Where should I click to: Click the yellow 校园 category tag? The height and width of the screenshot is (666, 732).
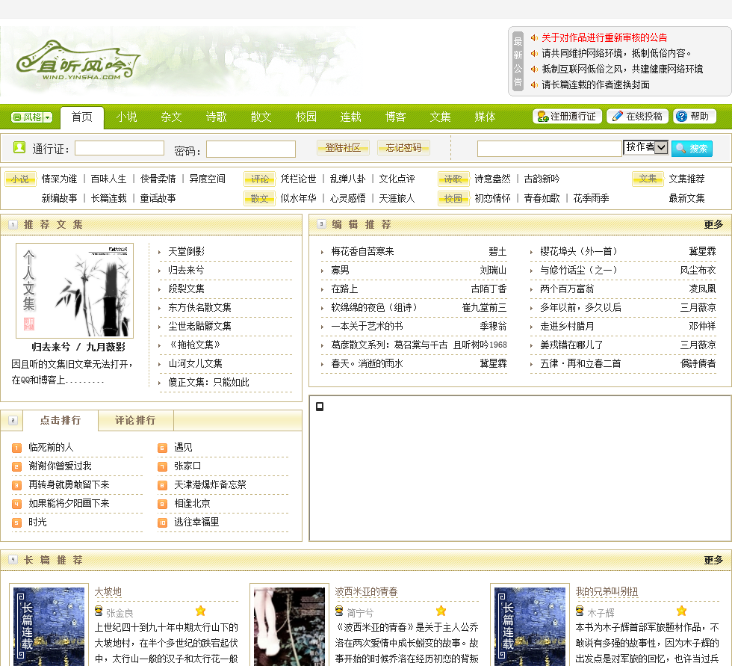(453, 199)
